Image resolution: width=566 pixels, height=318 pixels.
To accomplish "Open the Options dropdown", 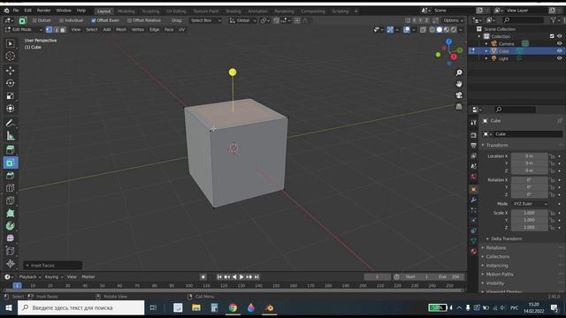I will point(453,20).
